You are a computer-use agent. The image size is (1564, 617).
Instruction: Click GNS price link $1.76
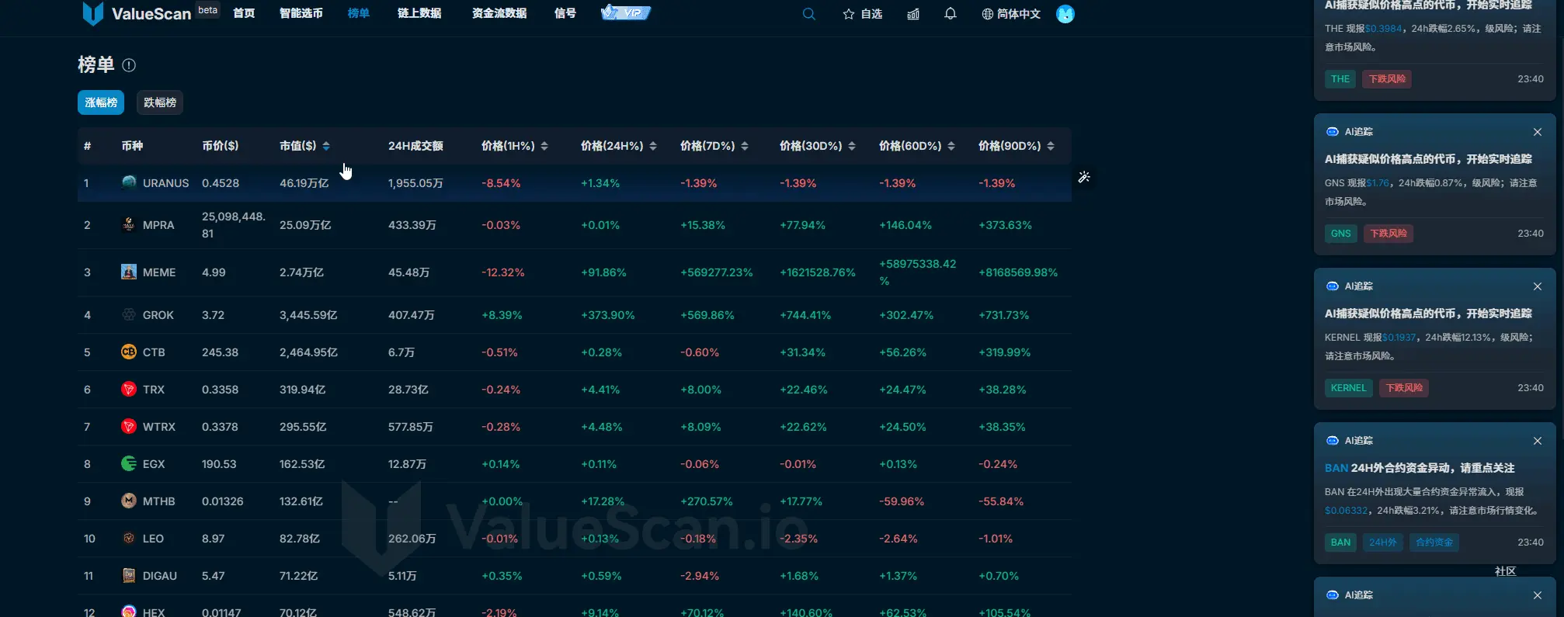[1378, 183]
